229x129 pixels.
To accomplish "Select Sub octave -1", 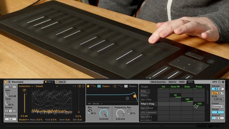I will [10, 111].
